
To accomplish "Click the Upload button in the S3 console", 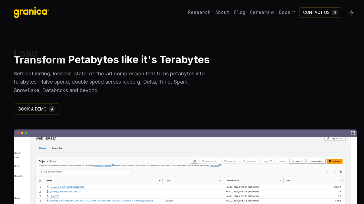I will 334,161.
